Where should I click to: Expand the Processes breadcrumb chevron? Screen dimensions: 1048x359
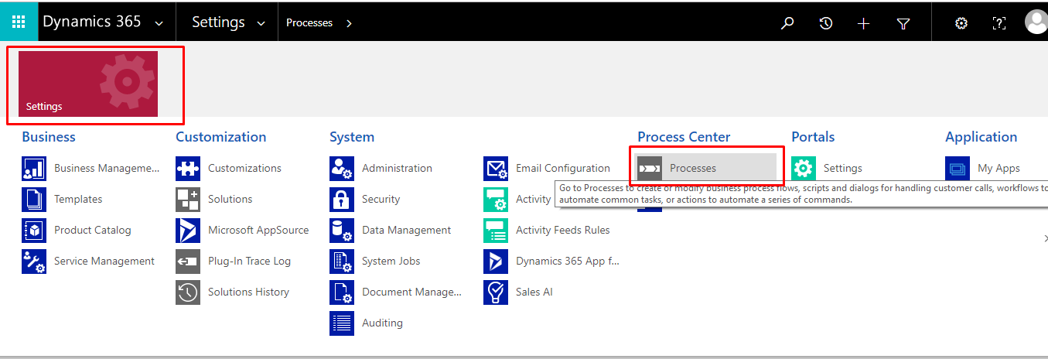[349, 23]
